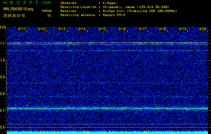Click Maspro FM-3 antenna text

click(x=114, y=15)
